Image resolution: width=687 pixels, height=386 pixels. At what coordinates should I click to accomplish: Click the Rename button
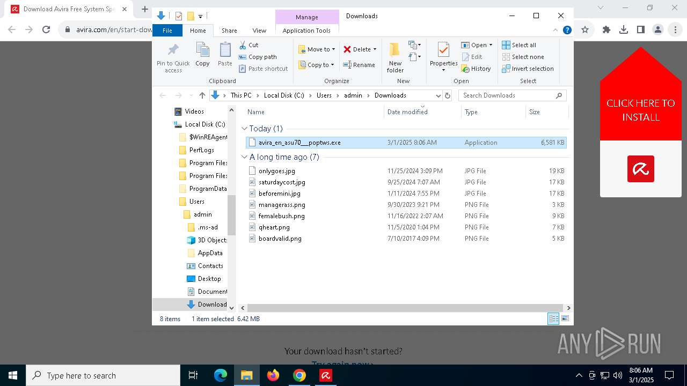pos(359,65)
